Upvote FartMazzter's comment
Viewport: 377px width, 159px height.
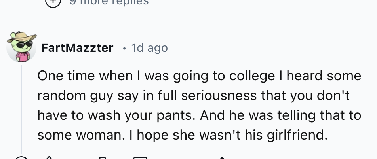50,158
